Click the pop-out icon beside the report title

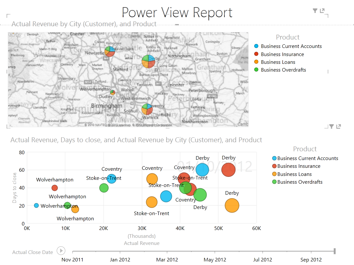pyautogui.click(x=322, y=11)
